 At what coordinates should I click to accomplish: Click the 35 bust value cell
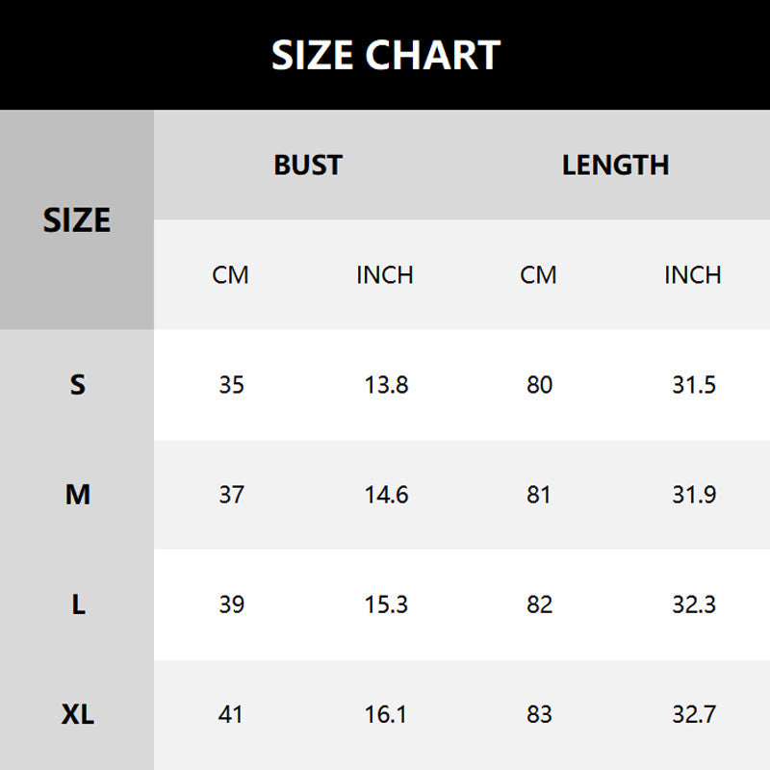click(x=231, y=385)
